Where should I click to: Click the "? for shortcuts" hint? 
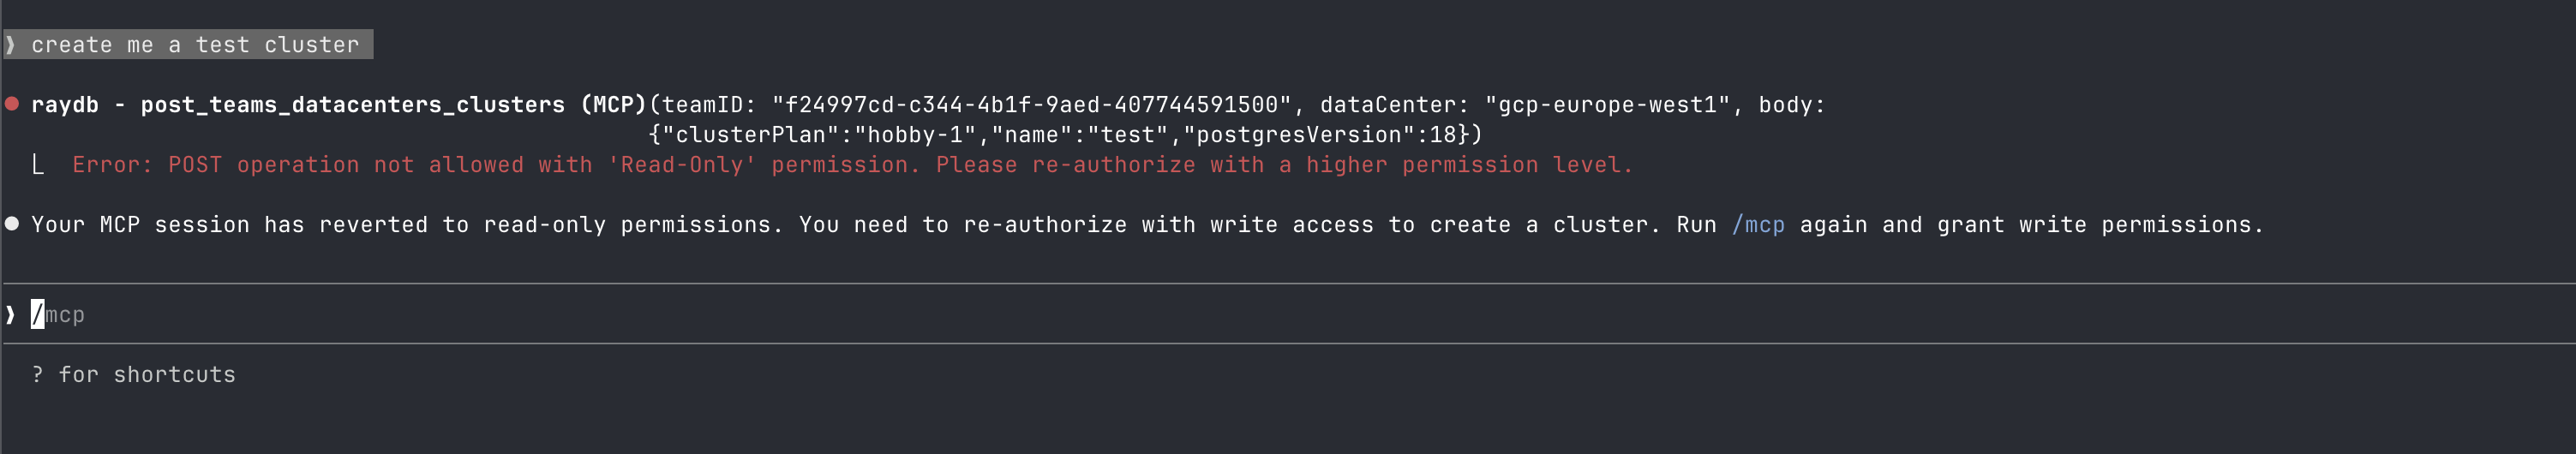pos(134,375)
